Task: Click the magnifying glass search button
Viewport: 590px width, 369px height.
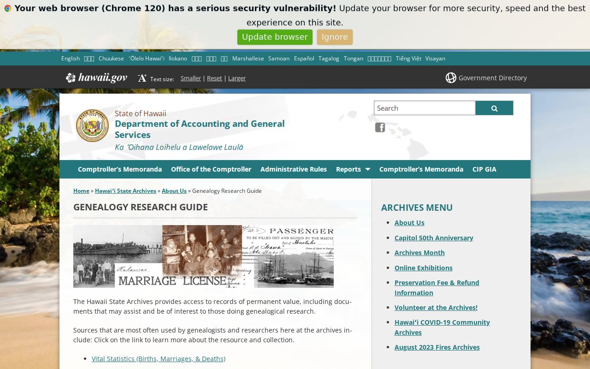Action: coord(494,108)
